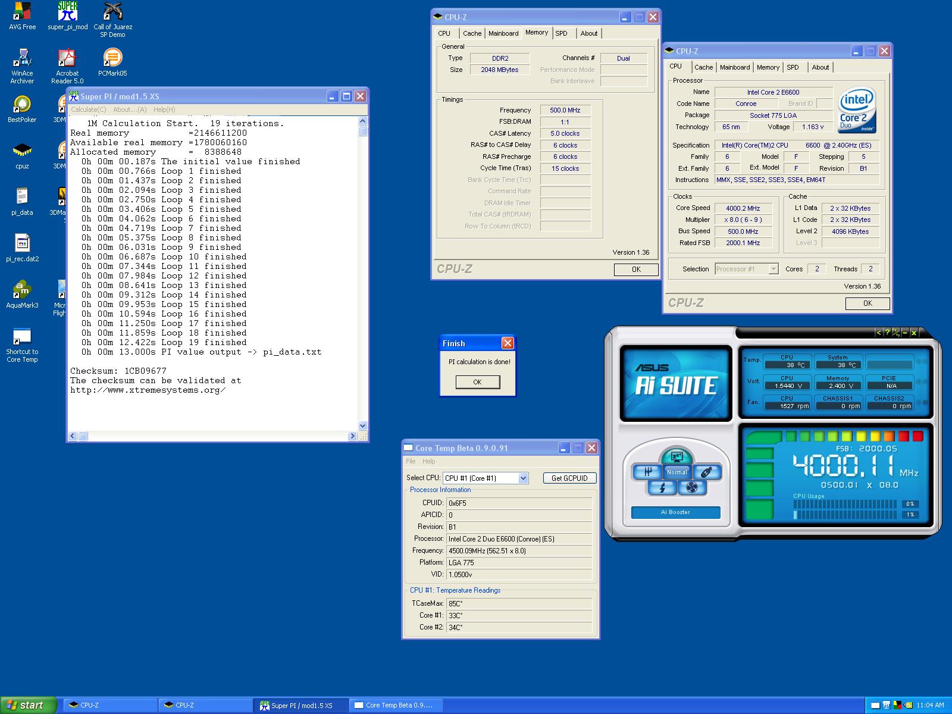Select the BestPoker desktop icon
This screenshot has height=714, width=952.
click(22, 109)
